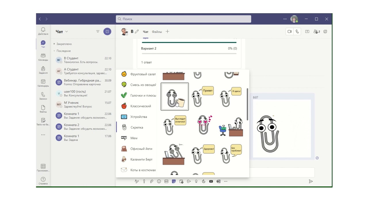
Task: Select the Фруктовый салат sticker category
Action: click(x=138, y=74)
